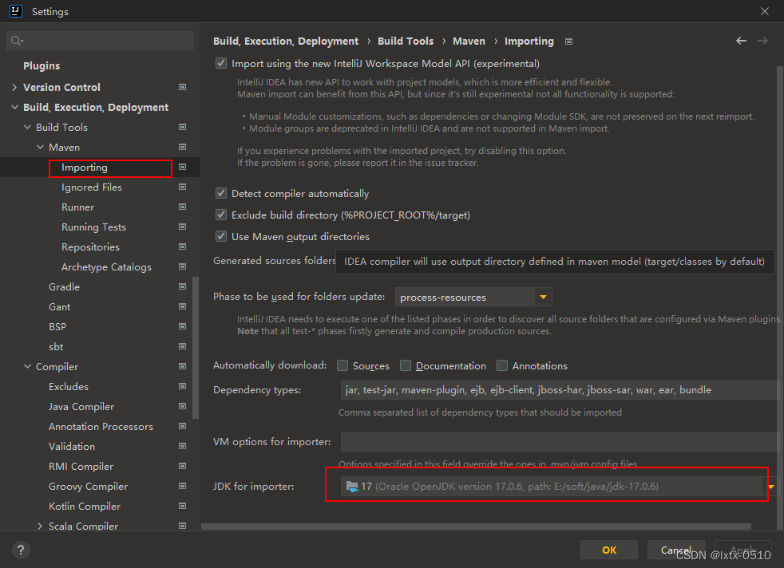This screenshot has height=568, width=784.
Task: Click the project-level icon next to Groovy Compiler
Action: pos(183,486)
